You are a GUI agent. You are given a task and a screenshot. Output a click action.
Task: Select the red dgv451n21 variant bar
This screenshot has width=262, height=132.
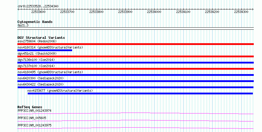tap(135, 56)
